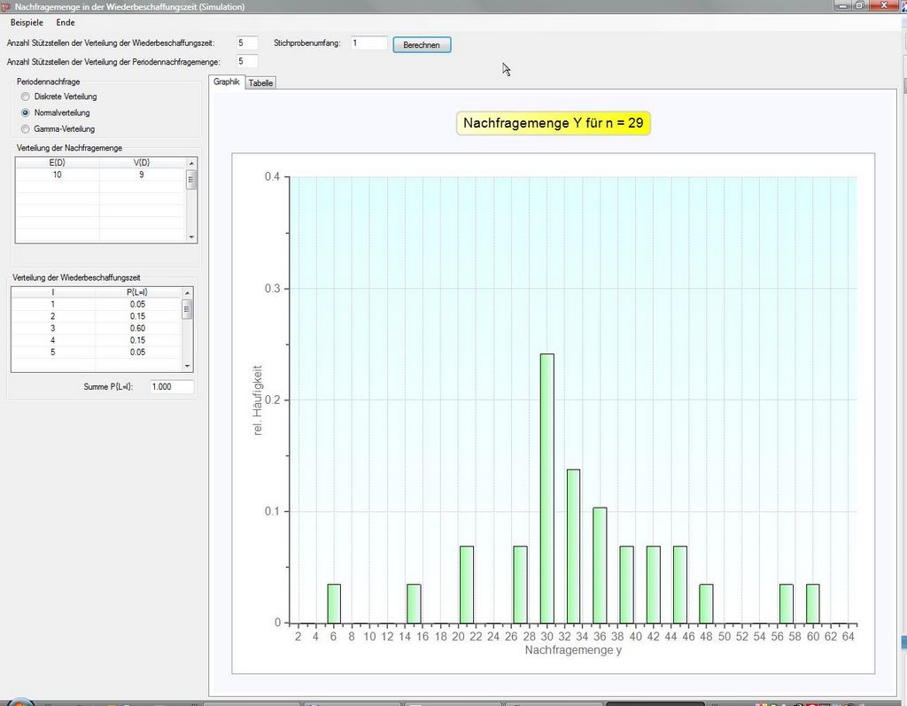Viewport: 907px width, 706px height.
Task: Click the Summe P{L=l} field
Action: click(x=171, y=387)
